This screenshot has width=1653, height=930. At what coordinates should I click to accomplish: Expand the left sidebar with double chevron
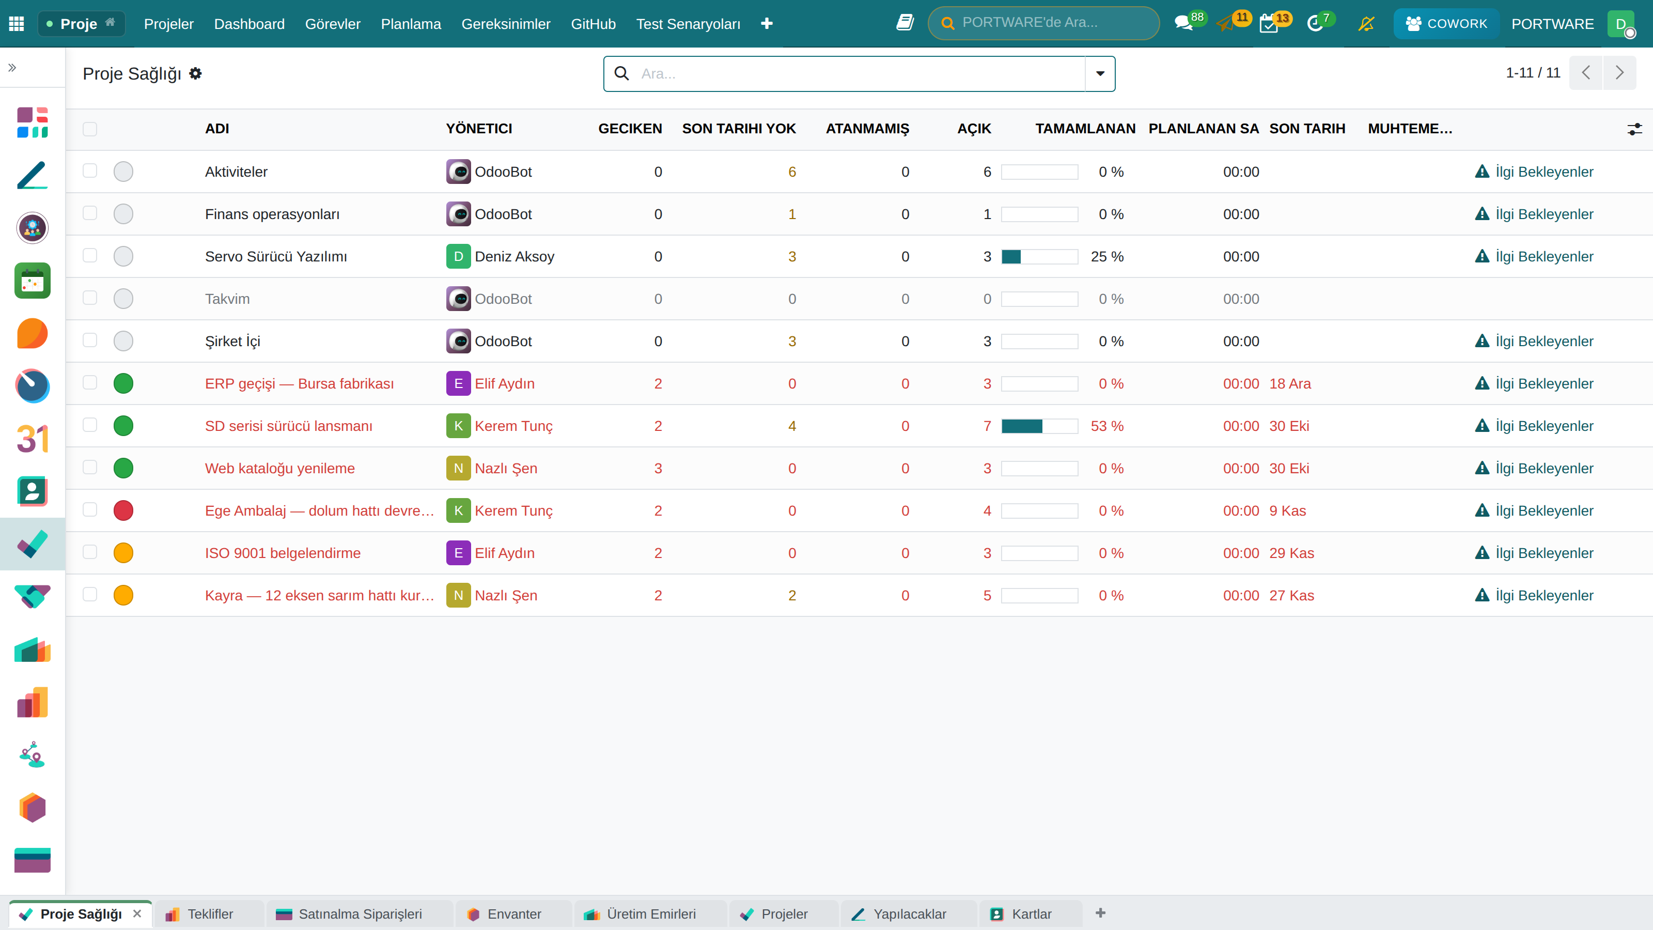[x=12, y=67]
